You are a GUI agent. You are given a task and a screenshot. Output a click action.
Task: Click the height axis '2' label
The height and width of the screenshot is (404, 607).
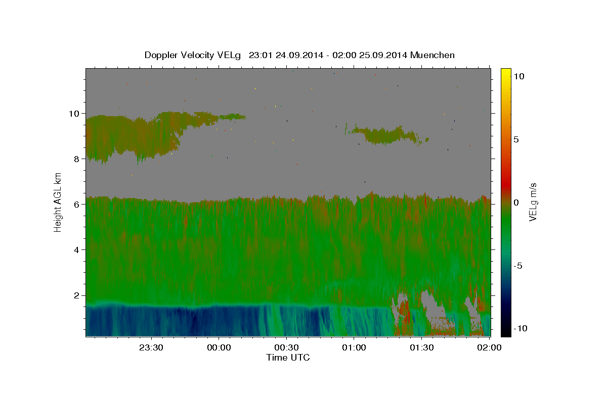tap(78, 295)
